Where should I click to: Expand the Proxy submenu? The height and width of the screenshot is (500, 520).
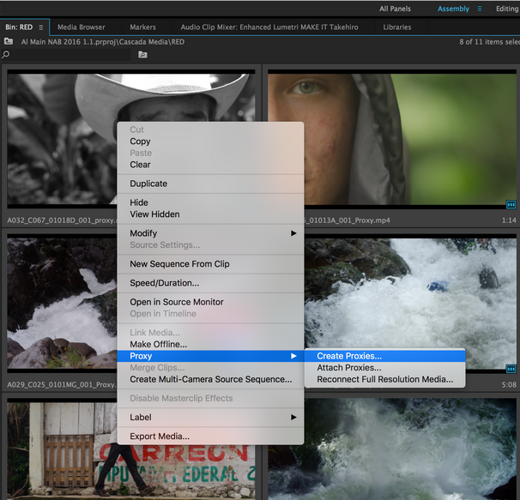[x=210, y=356]
